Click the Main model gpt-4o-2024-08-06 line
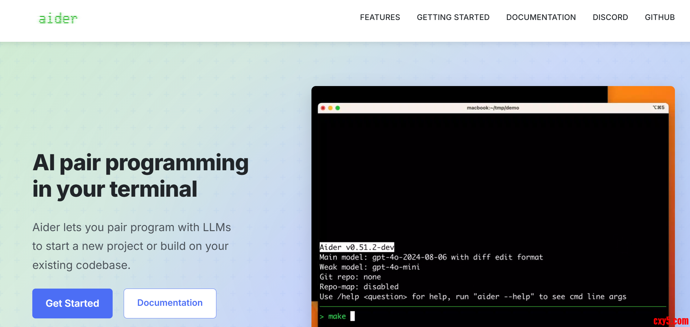The image size is (690, 327). pos(431,257)
